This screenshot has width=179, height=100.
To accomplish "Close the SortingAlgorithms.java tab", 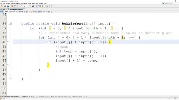I will [x=24, y=9].
